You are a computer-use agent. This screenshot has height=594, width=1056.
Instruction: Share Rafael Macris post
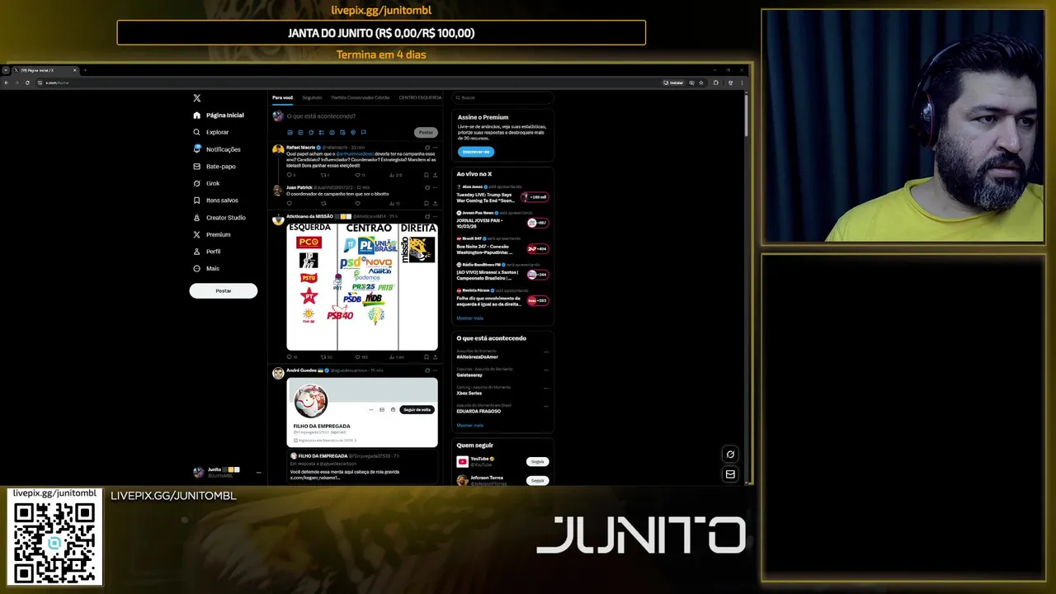pos(435,175)
